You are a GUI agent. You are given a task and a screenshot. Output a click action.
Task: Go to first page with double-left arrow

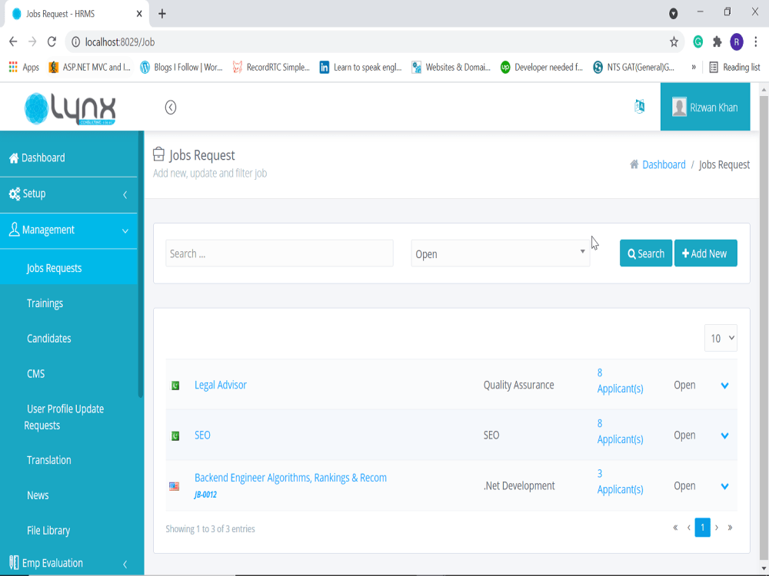click(x=675, y=528)
